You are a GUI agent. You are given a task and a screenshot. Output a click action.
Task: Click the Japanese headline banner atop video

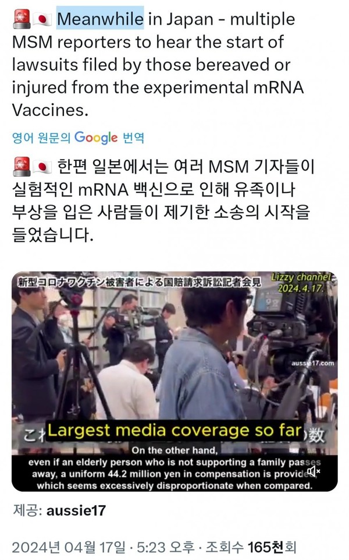(140, 282)
